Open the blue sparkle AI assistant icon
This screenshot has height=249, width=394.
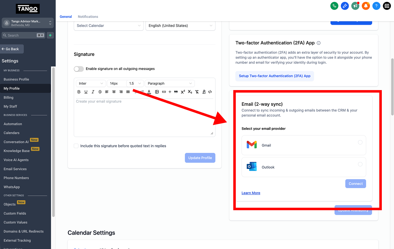click(x=345, y=6)
